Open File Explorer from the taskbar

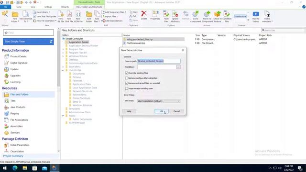click(25, 168)
